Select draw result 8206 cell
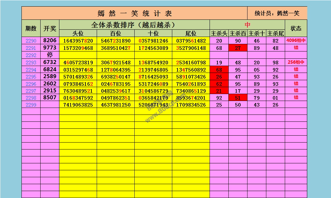This screenshot has height=198, width=331. click(x=50, y=41)
